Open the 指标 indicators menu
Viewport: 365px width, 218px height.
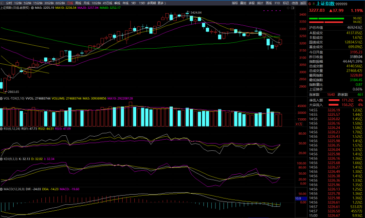pyautogui.click(x=235, y=2)
